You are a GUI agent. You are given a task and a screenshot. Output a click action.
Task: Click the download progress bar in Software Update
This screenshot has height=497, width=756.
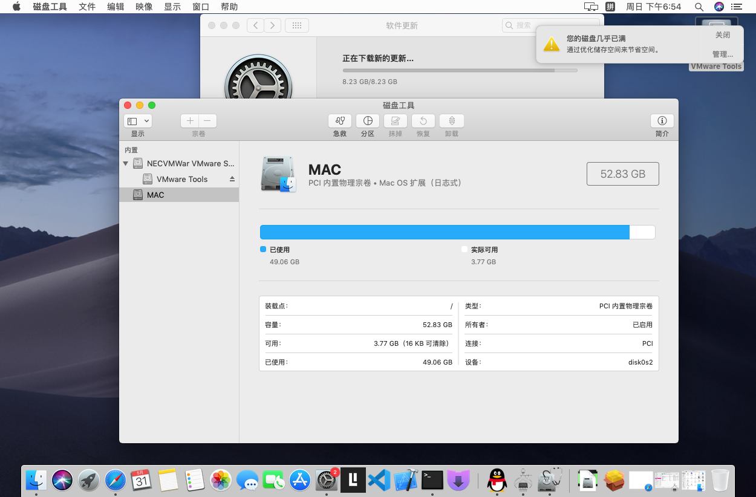pos(460,70)
